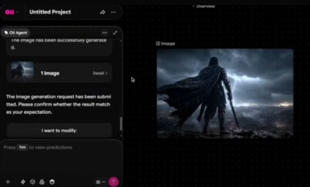310x187 pixels.
Task: Open the 3D cube model icon
Action: (33, 182)
